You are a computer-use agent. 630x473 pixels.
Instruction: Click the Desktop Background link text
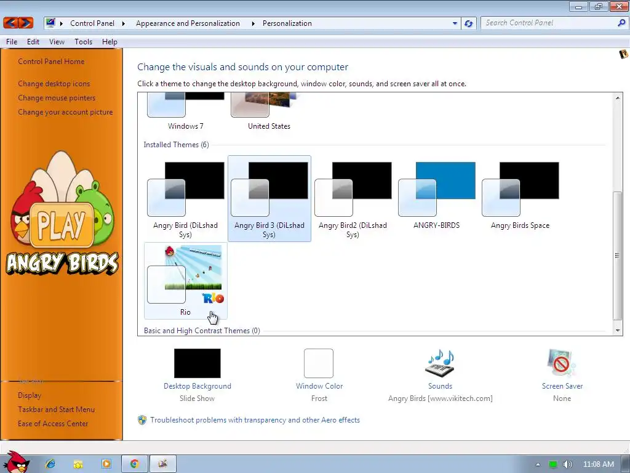pyautogui.click(x=197, y=386)
